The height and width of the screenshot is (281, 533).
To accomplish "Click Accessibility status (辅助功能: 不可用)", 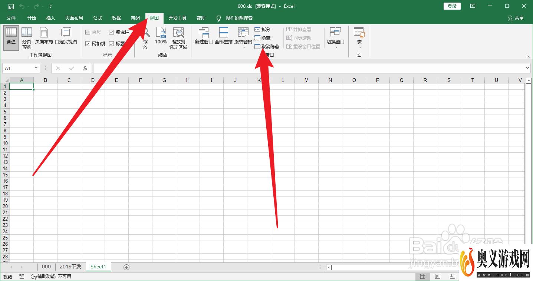I will [51, 277].
